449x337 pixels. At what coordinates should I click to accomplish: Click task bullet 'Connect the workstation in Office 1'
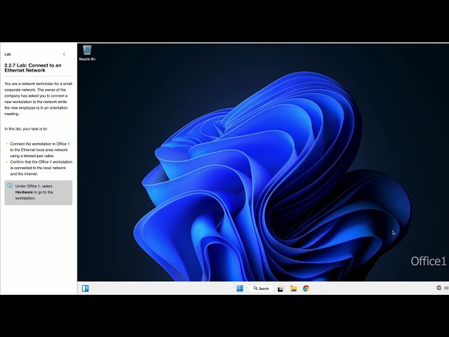click(x=40, y=150)
